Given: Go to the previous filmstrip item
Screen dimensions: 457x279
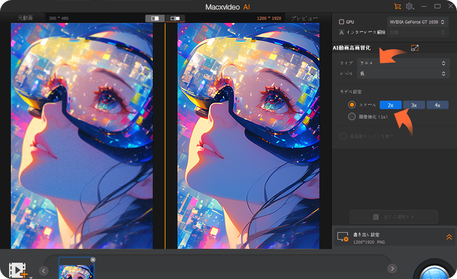Looking at the screenshot, I should 43,271.
